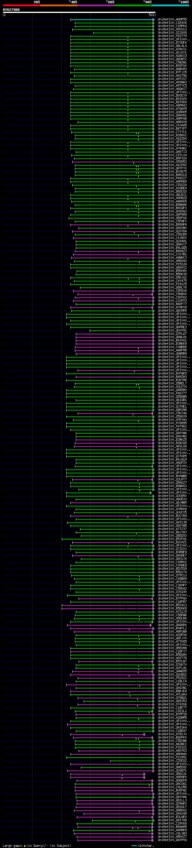The image size is (192, 848).
Task: Open the UniRef100_Q86LY6 hit
Action: [172, 287]
